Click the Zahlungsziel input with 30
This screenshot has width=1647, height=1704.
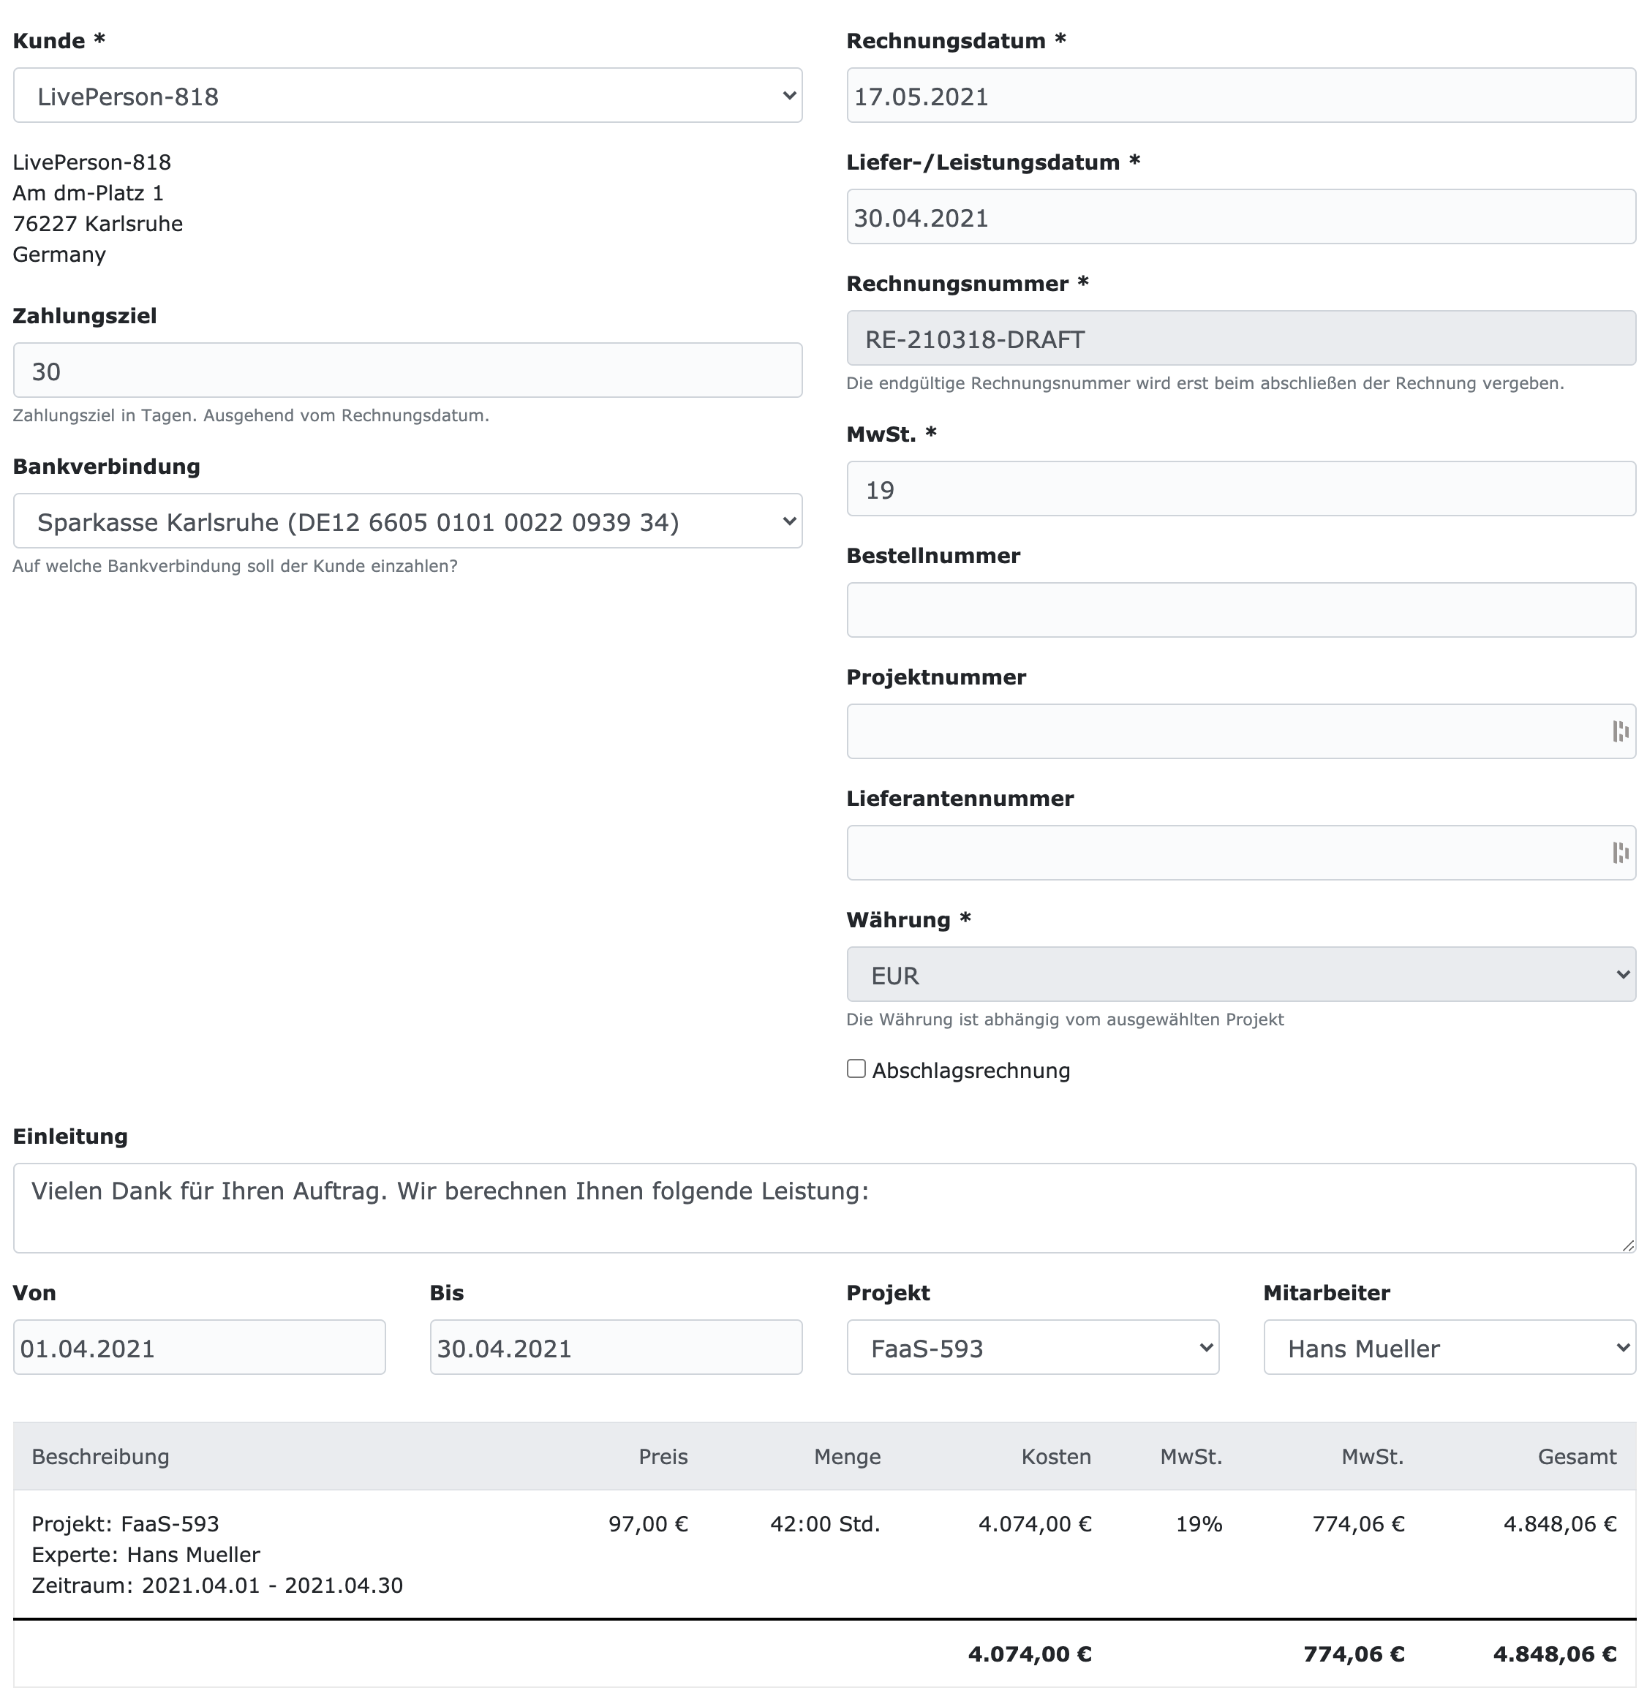pyautogui.click(x=407, y=372)
